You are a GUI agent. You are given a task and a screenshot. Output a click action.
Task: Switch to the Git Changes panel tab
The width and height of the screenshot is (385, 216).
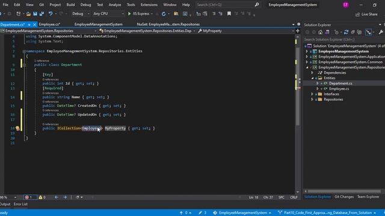pos(344,197)
